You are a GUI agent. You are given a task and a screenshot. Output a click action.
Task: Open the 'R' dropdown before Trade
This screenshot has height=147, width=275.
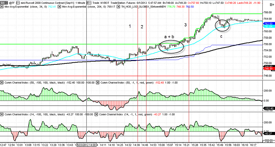[89, 3]
